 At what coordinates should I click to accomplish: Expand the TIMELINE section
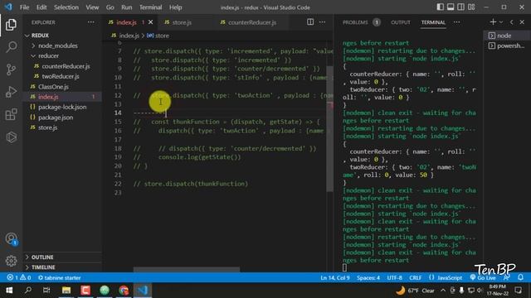point(63,267)
